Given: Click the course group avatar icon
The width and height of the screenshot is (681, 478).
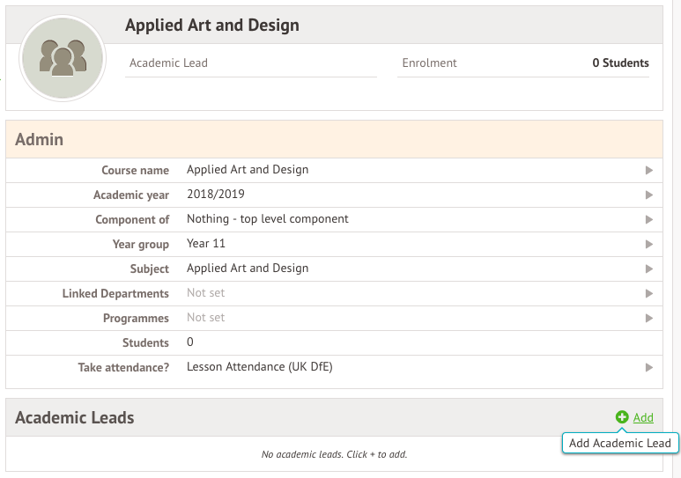Looking at the screenshot, I should tap(62, 58).
